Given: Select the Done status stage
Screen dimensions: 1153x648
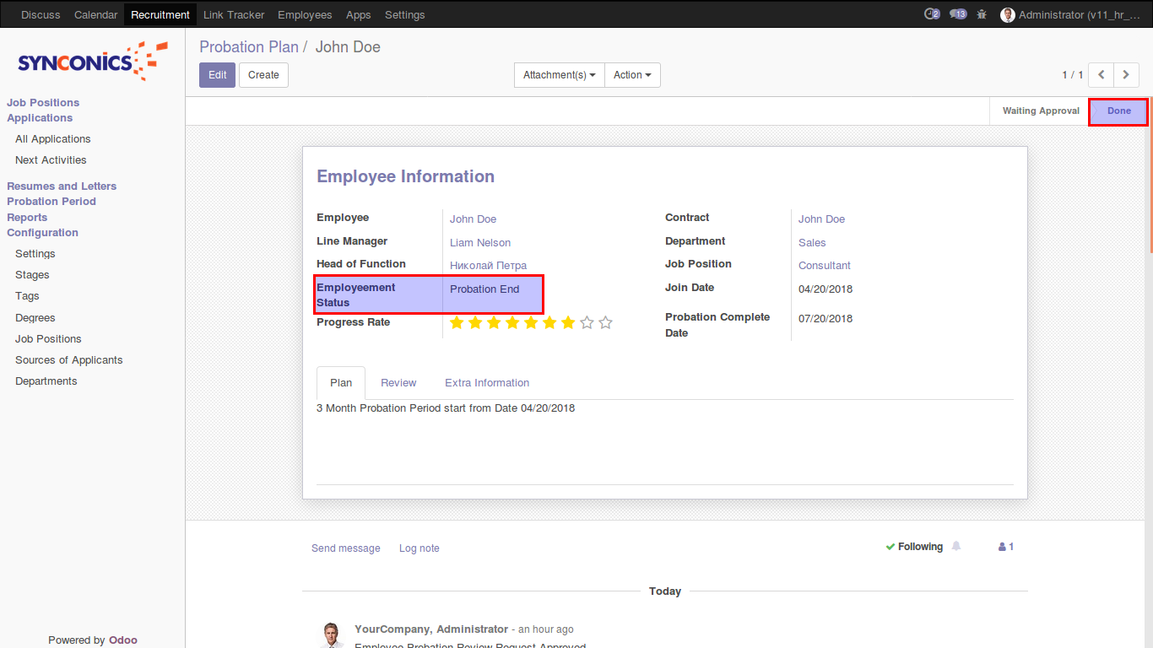Looking at the screenshot, I should click(x=1118, y=111).
